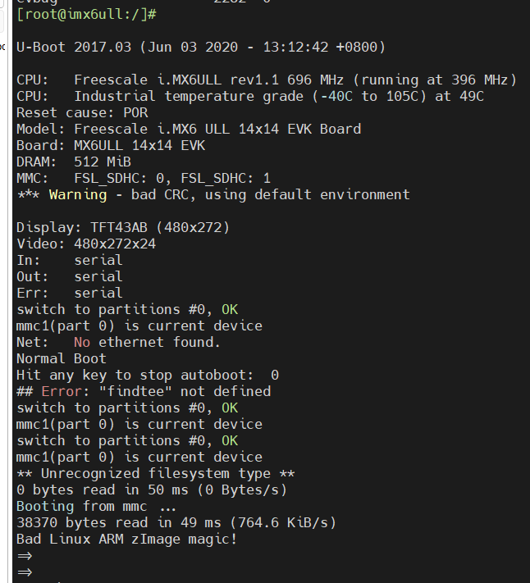Image resolution: width=530 pixels, height=583 pixels.
Task: Select the Display: TFT43AB line
Action: (123, 228)
